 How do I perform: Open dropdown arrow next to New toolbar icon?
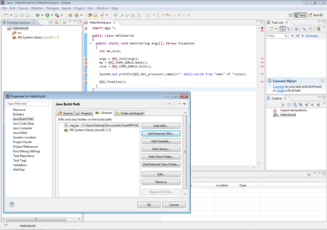click(x=11, y=15)
